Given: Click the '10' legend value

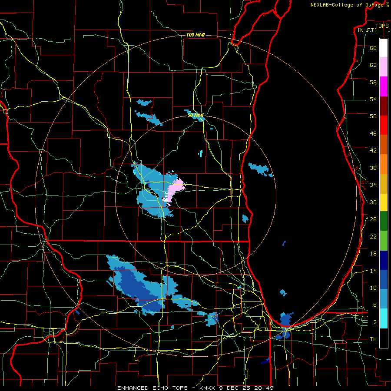Looking at the screenshot, I should [x=373, y=288].
